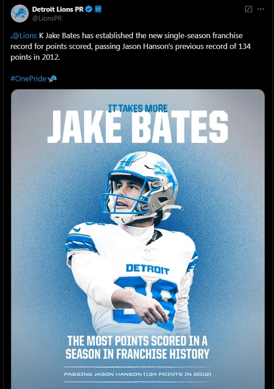Click the Lions emoji after the #OnePride hashtag
This screenshot has height=389, width=274.
(x=53, y=79)
